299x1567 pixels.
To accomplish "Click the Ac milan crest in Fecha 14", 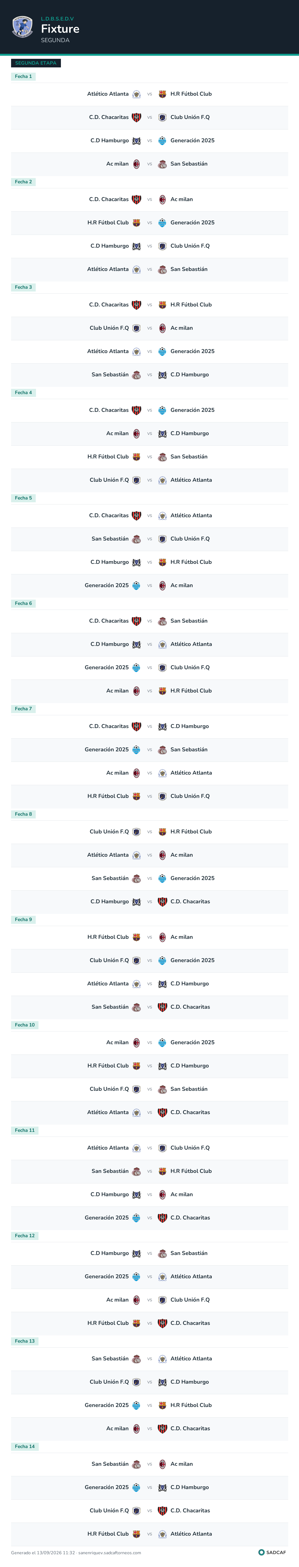I will click(162, 1464).
